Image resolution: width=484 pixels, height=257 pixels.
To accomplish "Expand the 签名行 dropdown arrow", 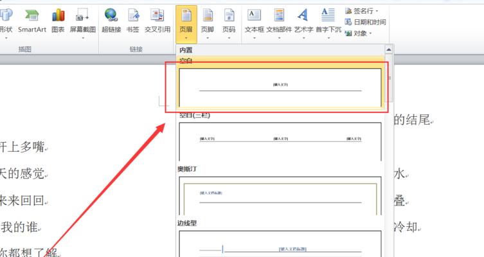I will (x=377, y=11).
